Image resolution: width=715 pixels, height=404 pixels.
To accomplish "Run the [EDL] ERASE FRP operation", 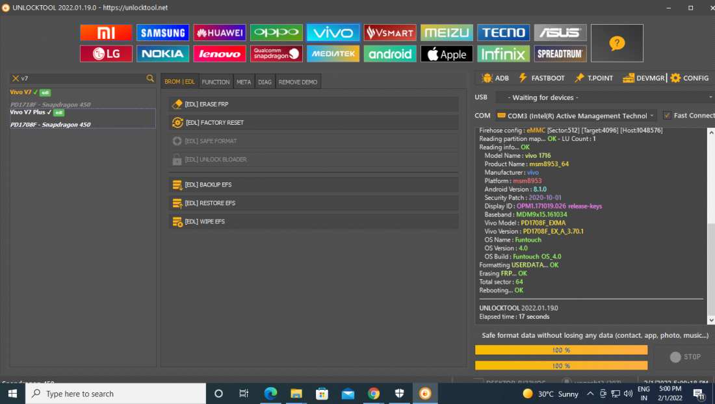I will tap(313, 105).
